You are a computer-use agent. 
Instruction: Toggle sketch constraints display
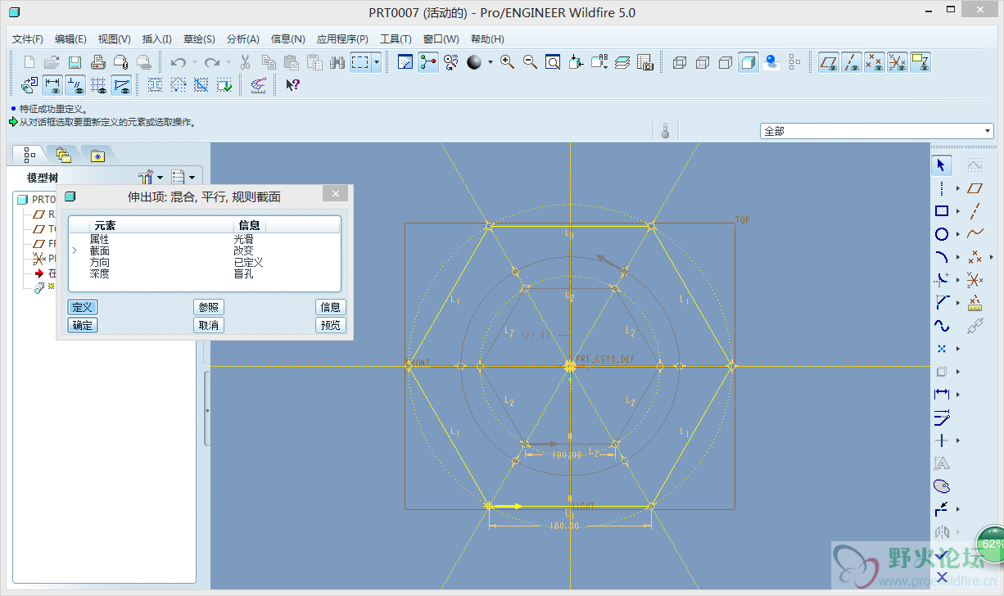click(x=75, y=84)
